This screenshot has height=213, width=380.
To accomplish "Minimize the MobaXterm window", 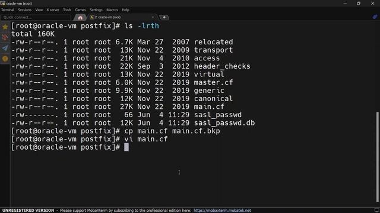I will point(345,3).
